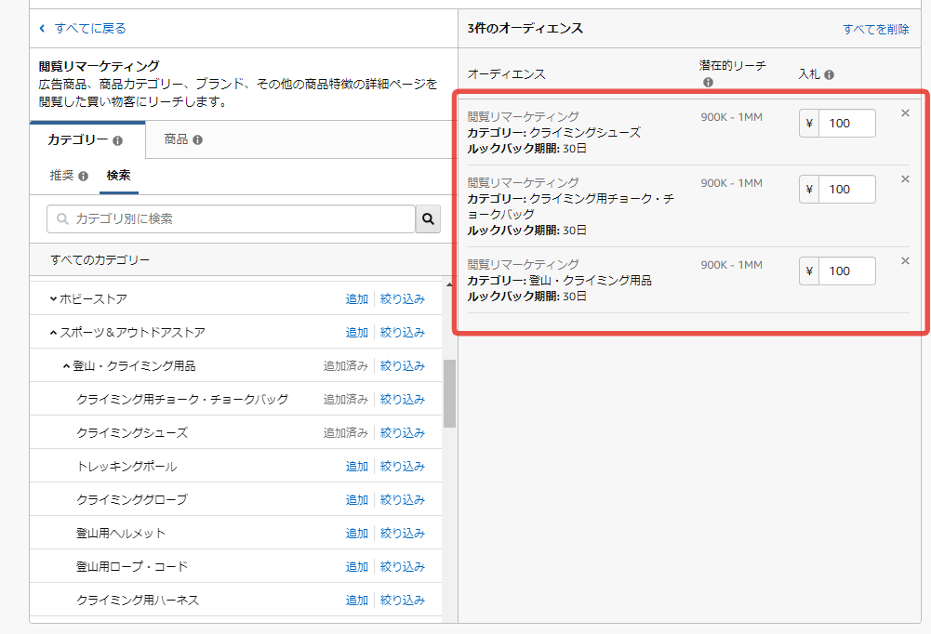Image resolution: width=931 pixels, height=634 pixels.
Task: Add トレッキングポール category via 追加
Action: pyautogui.click(x=357, y=467)
